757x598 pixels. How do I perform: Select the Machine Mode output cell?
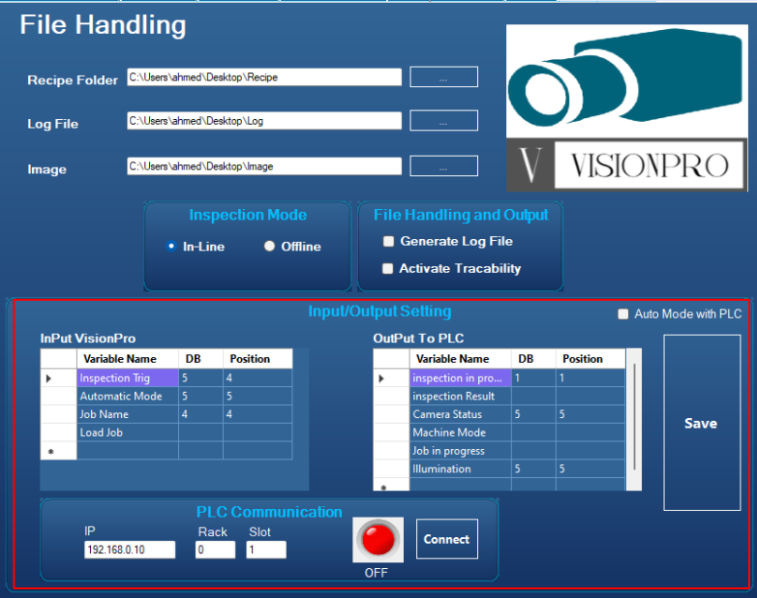[x=460, y=433]
